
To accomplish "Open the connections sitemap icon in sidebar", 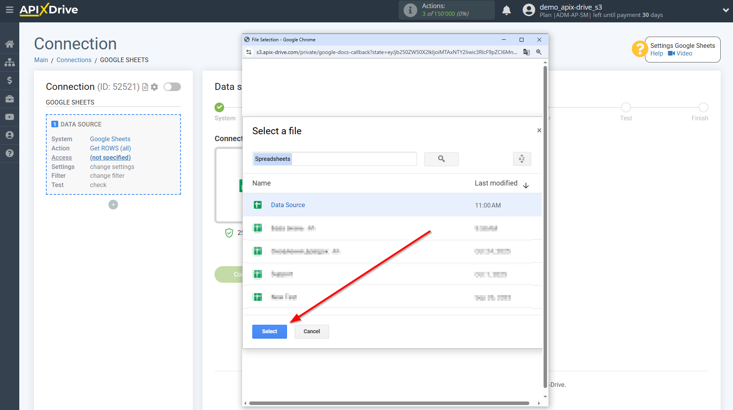I will click(10, 62).
